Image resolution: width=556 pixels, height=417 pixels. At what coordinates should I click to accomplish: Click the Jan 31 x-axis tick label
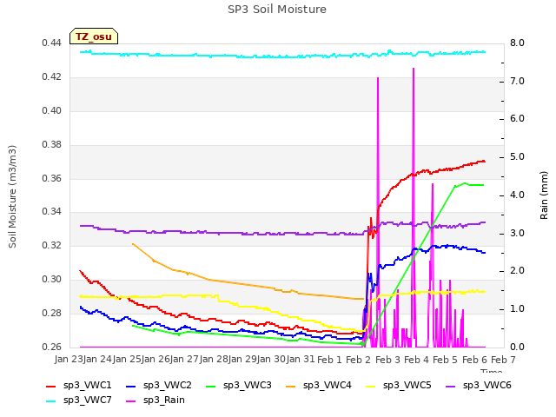tap(301, 360)
